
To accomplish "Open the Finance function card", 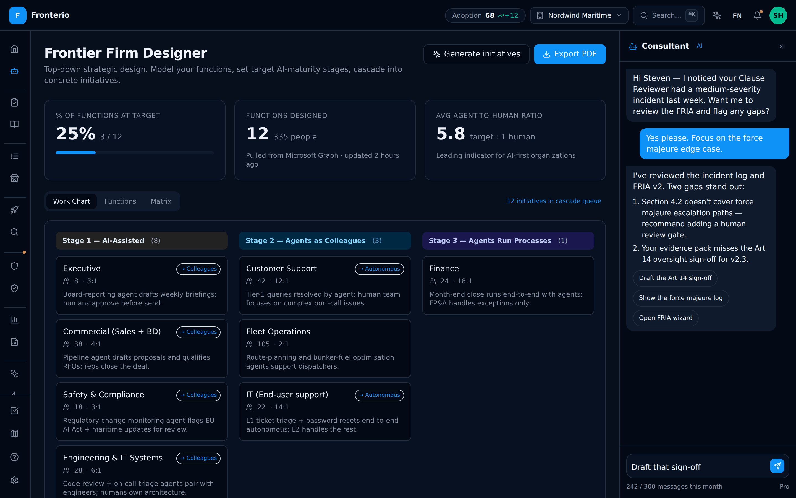I will point(508,286).
